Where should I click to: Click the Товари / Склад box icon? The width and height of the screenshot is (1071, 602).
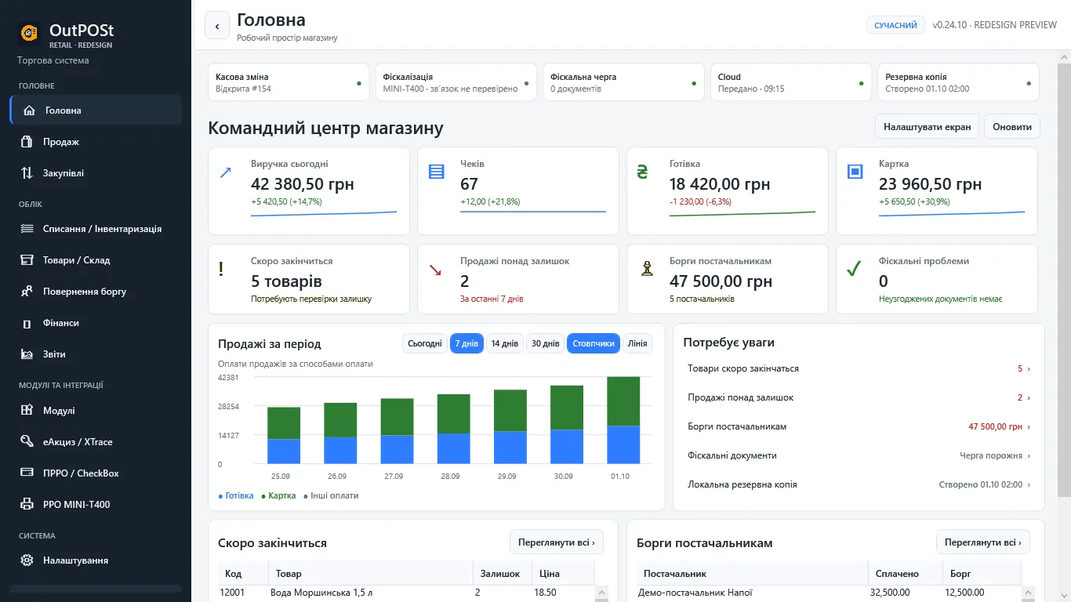click(x=27, y=260)
